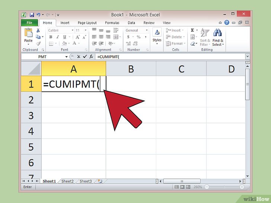
Task: Switch to the Data tab
Action: tap(131, 23)
